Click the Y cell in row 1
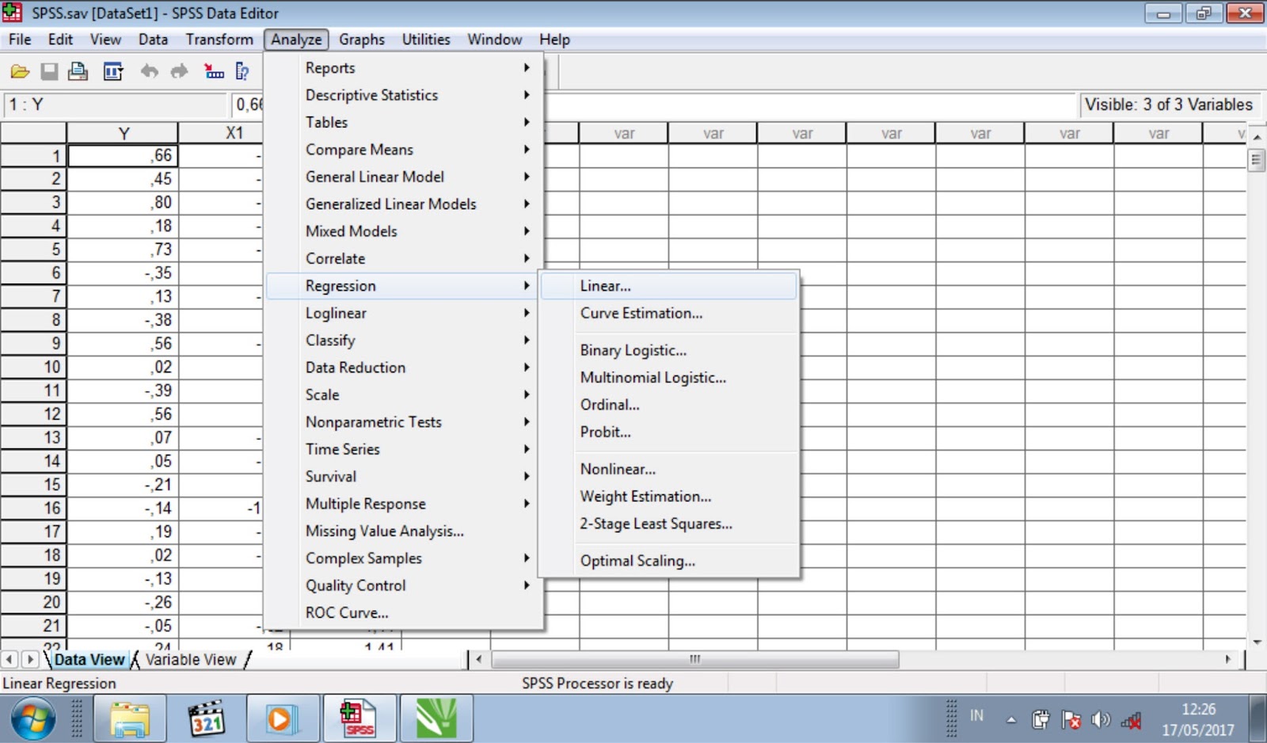Viewport: 1267px width, 743px height. pos(123,155)
